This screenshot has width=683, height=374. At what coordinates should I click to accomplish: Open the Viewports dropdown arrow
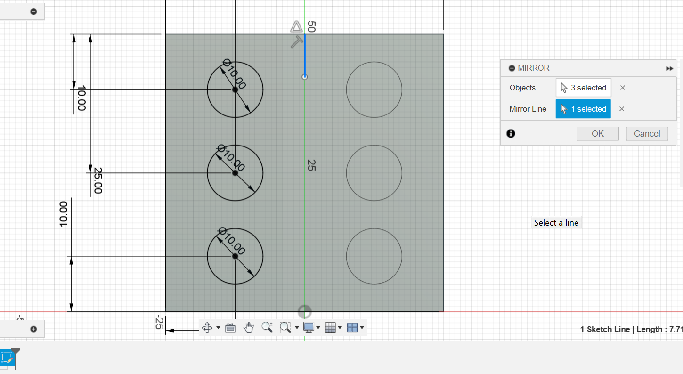tap(362, 328)
